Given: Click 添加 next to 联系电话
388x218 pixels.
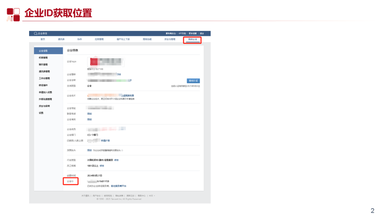Looking at the screenshot, I should point(89,114).
